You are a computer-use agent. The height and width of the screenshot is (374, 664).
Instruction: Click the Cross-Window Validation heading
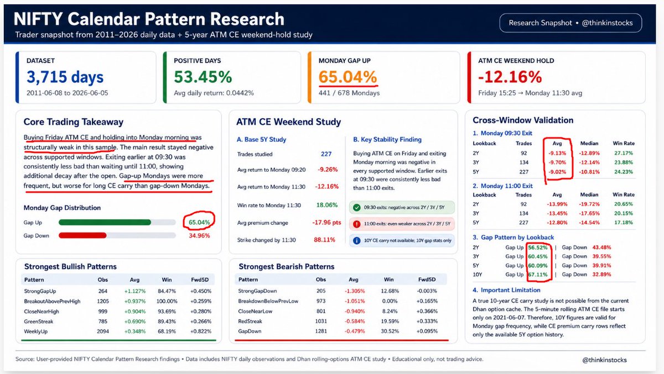[523, 120]
